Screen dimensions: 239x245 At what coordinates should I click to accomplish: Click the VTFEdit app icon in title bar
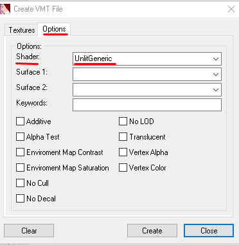coord(5,9)
